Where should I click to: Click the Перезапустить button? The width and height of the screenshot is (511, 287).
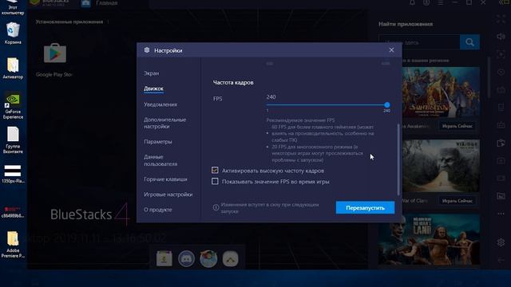[x=365, y=207]
